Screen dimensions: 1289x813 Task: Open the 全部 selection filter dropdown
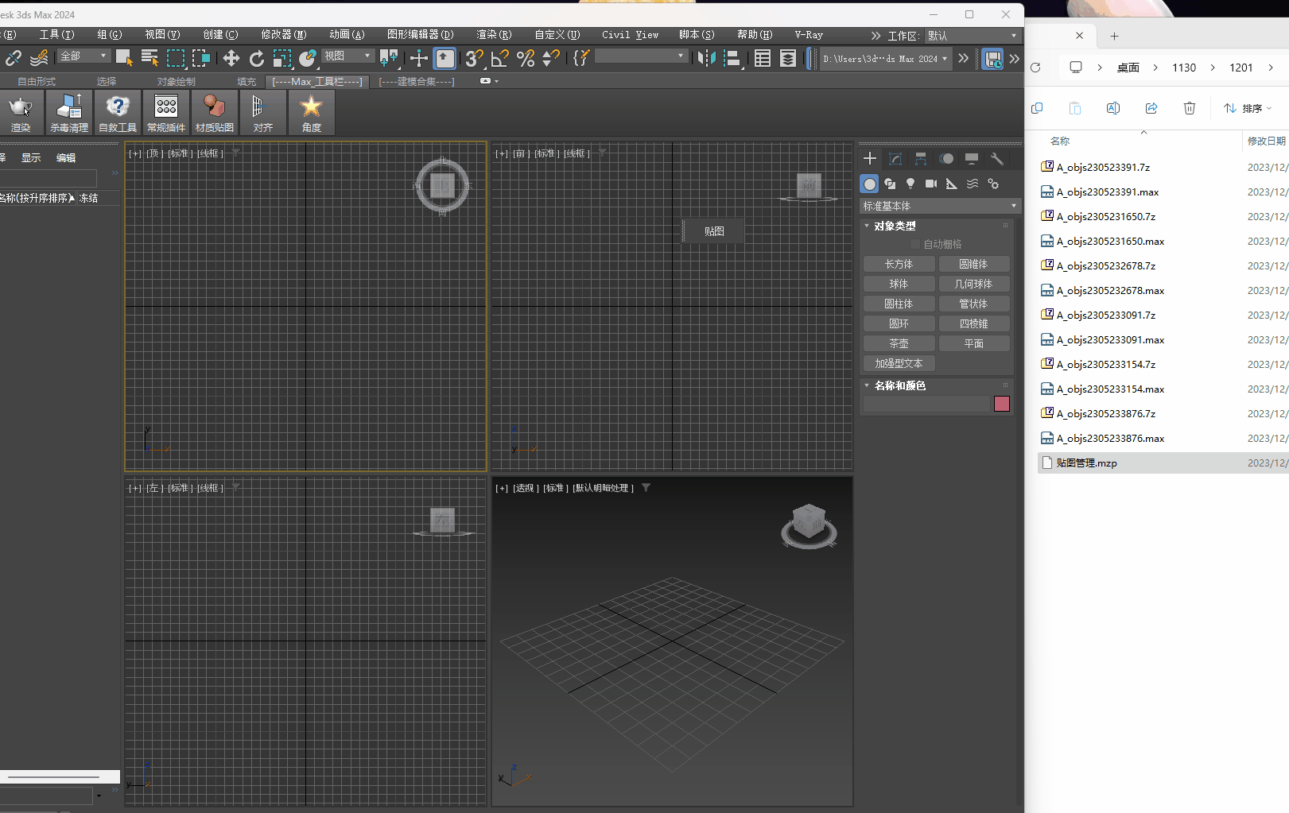coord(84,56)
